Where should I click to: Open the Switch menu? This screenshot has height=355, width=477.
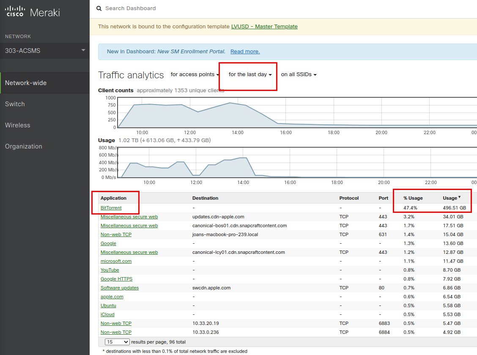point(15,104)
